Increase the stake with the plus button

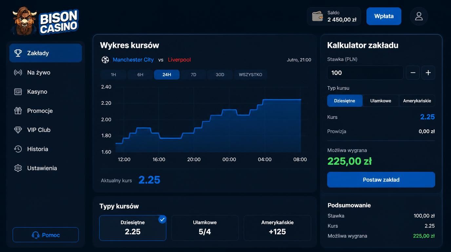[x=428, y=73]
